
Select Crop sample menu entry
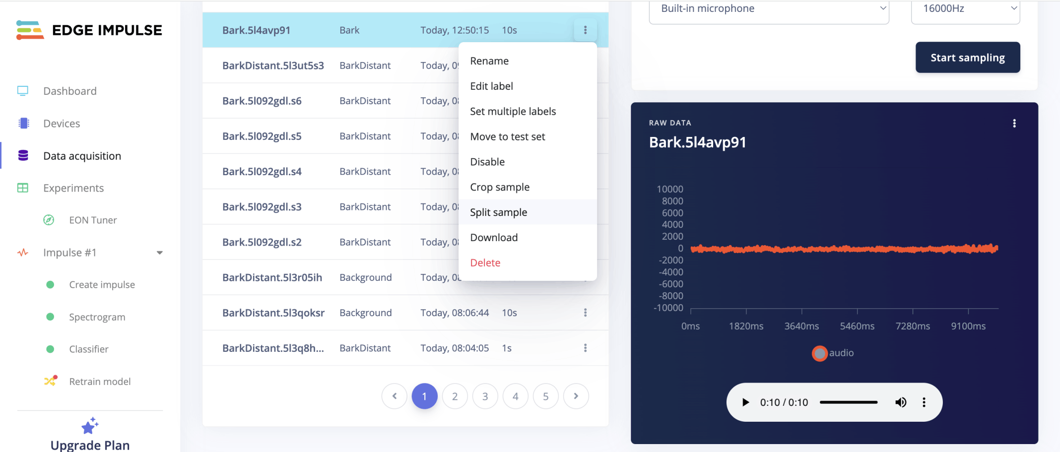tap(528, 188)
